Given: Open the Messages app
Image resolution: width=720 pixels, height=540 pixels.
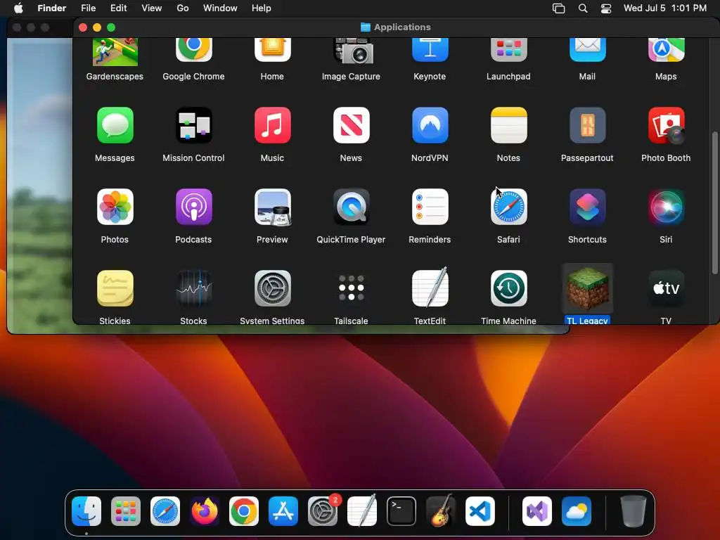Looking at the screenshot, I should click(x=115, y=125).
